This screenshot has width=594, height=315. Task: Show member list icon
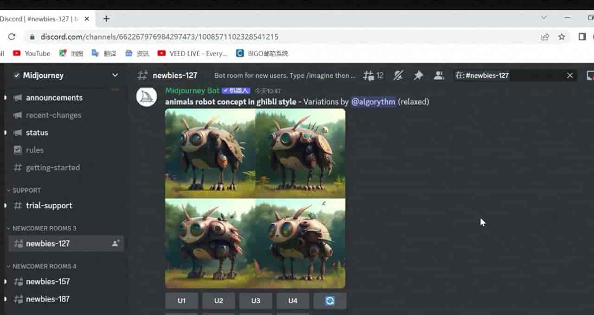coord(439,76)
